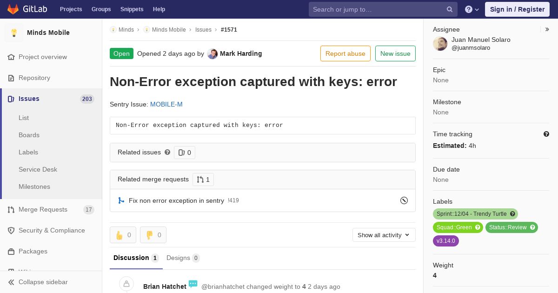Open Packages in the sidebar
The height and width of the screenshot is (293, 558).
coord(33,251)
